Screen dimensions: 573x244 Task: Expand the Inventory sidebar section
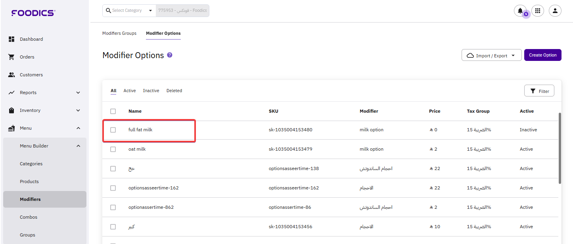coord(78,110)
